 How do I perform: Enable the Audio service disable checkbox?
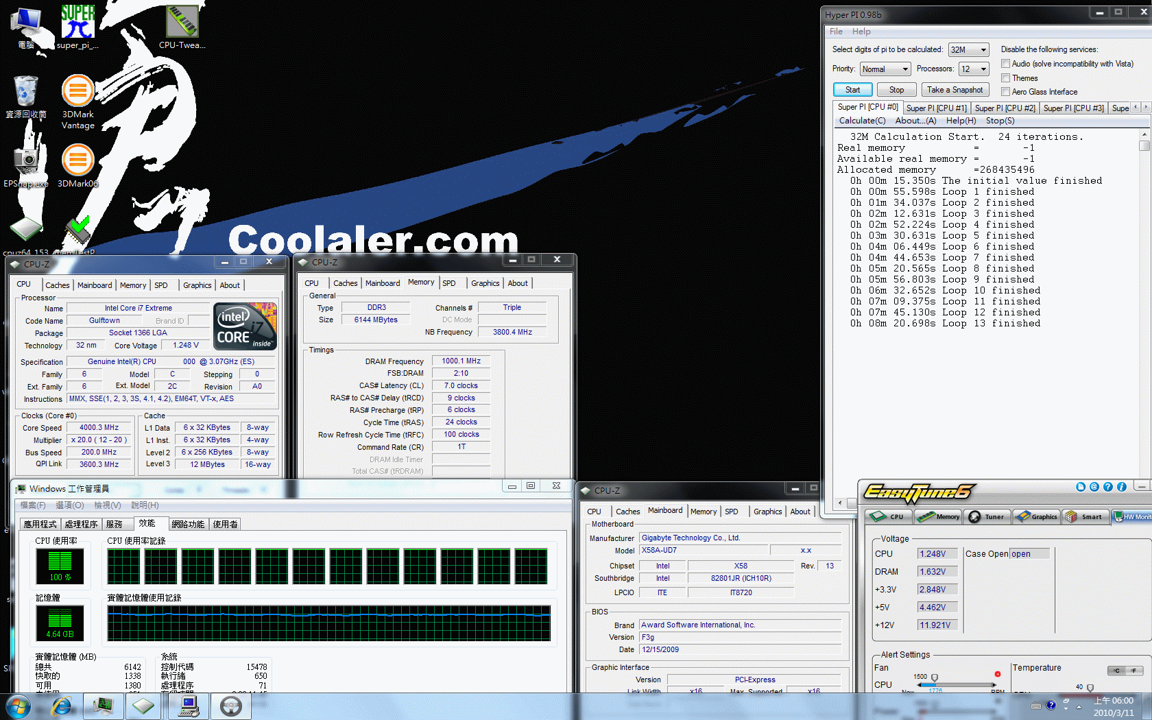1005,64
